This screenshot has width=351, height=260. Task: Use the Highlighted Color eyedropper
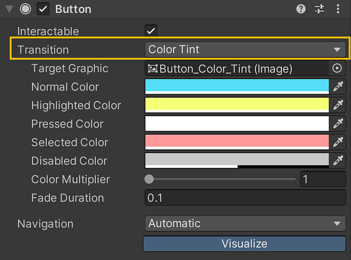tap(338, 105)
